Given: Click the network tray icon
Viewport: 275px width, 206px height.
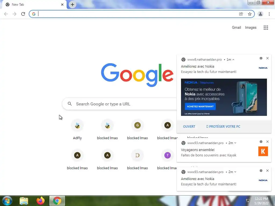Looking at the screenshot, I should (x=248, y=201).
